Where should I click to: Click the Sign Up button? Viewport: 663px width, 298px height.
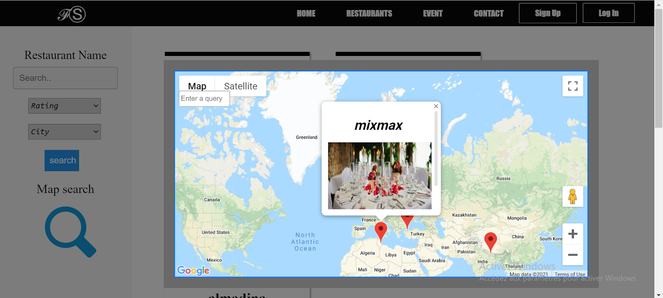coord(548,13)
